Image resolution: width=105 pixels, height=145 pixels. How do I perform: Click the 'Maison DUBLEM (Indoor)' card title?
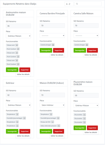point(52,83)
